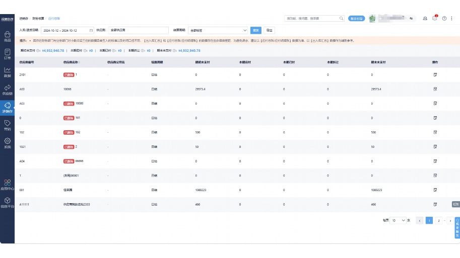This screenshot has height=258, width=460.
Task: Open the 订单 orders sidebar icon
Action: (x=7, y=54)
